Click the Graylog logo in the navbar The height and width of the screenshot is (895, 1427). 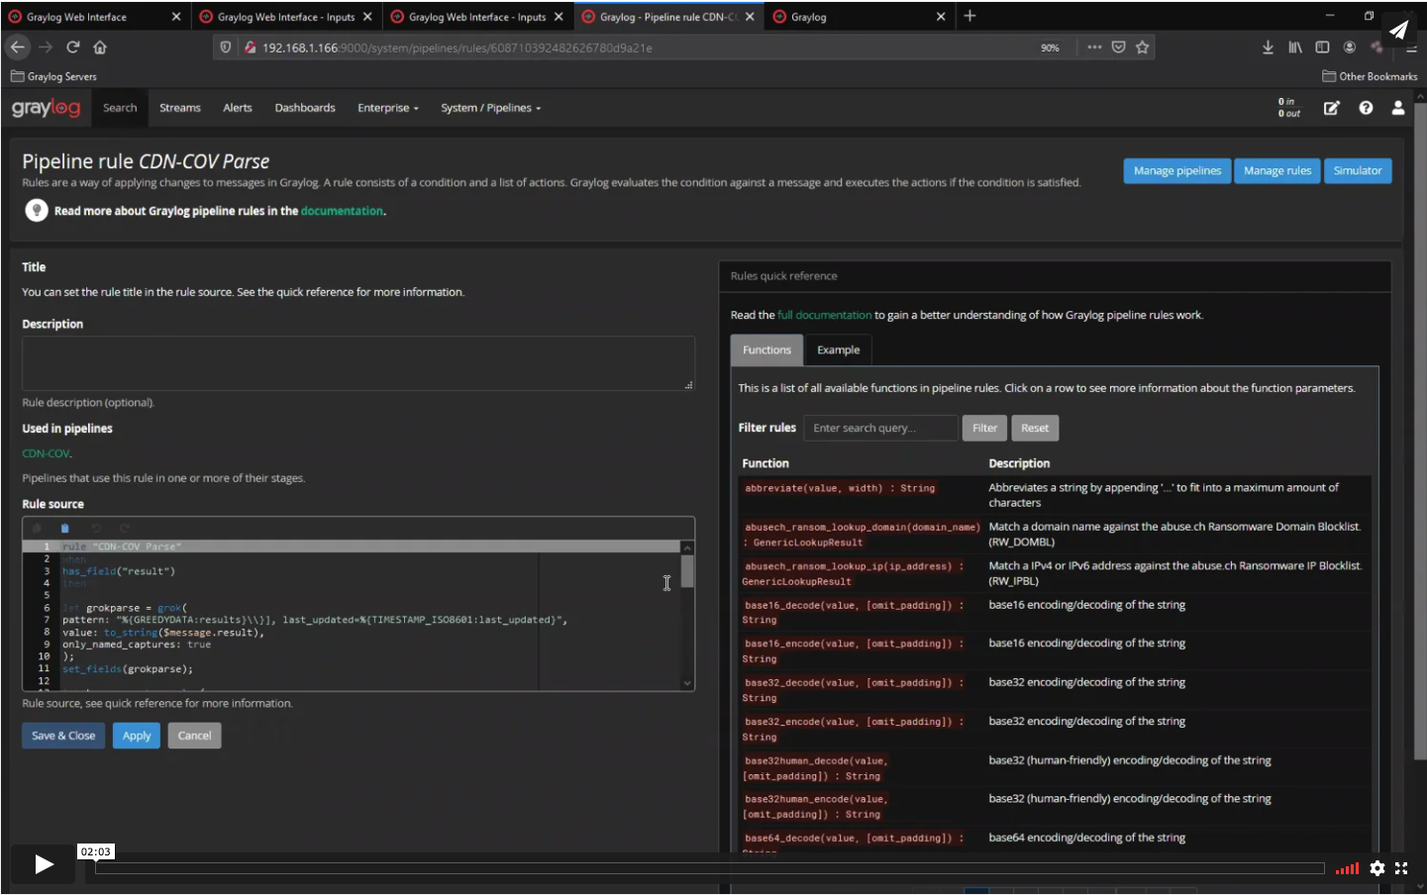pyautogui.click(x=47, y=108)
